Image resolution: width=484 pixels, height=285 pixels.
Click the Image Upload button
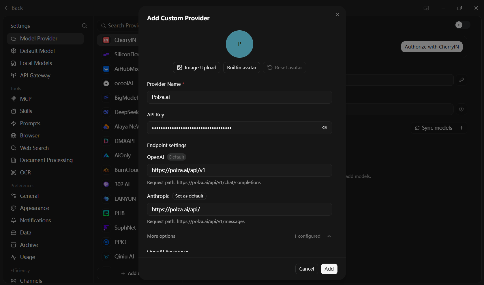pyautogui.click(x=197, y=68)
